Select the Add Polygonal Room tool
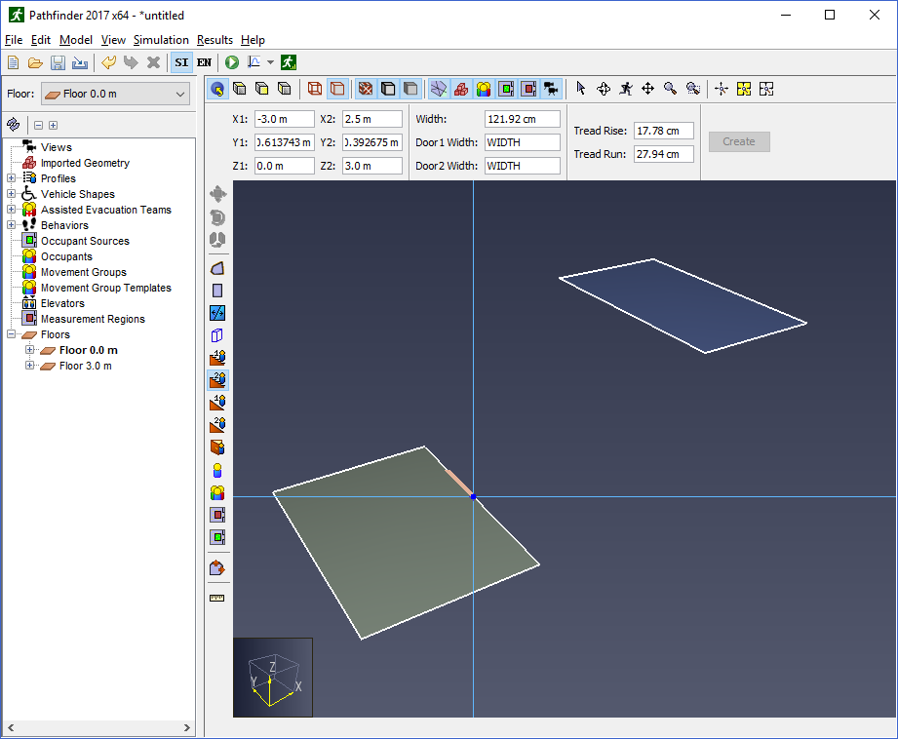This screenshot has height=739, width=898. point(217,268)
